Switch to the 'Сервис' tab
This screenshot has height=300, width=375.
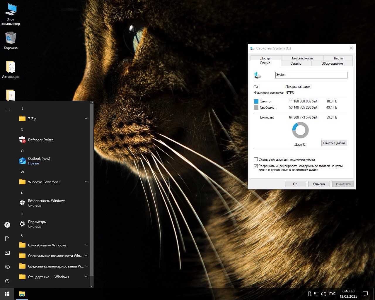296,64
